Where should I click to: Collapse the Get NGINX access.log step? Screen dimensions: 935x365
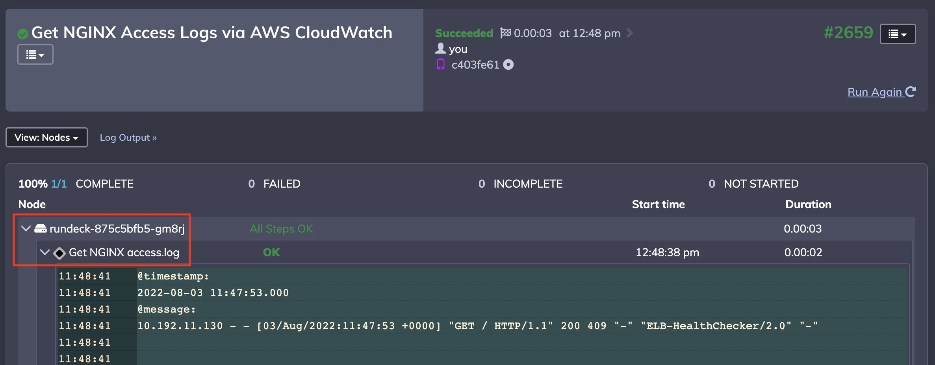(x=45, y=252)
